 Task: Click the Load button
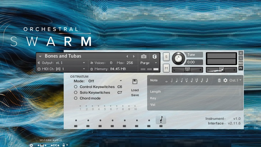tap(135, 90)
